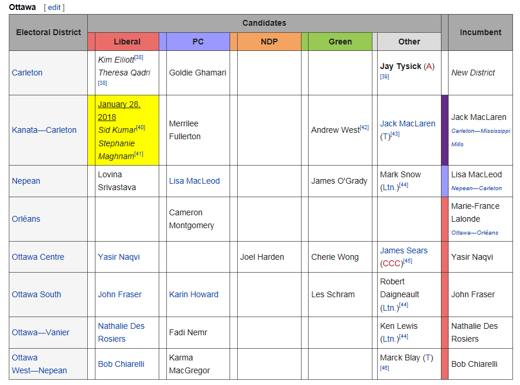
Task: Click the edit link beside Ottawa heading
Action: pyautogui.click(x=54, y=7)
